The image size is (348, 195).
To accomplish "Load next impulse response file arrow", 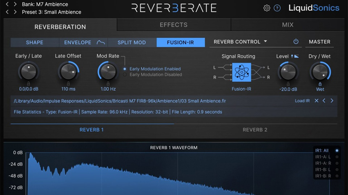I will pos(332,101).
